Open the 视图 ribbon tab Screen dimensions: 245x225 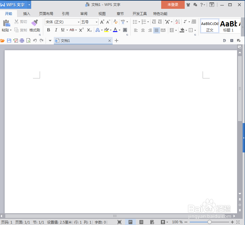coord(102,14)
